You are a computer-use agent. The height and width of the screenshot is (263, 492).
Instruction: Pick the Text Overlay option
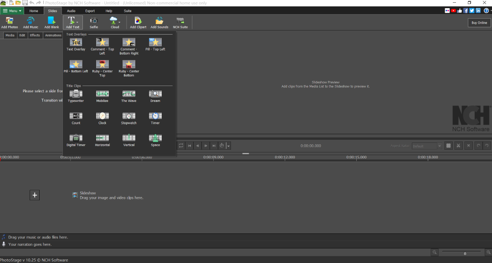76,44
